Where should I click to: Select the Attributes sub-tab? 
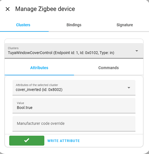click(39, 68)
